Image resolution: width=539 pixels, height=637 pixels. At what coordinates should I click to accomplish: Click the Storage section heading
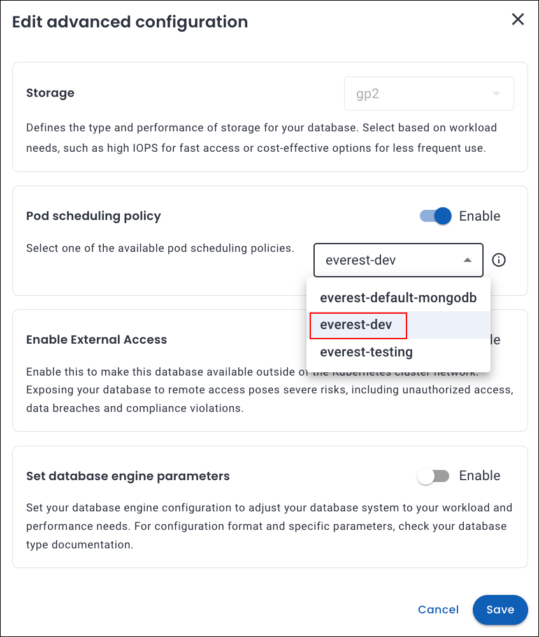click(x=50, y=93)
